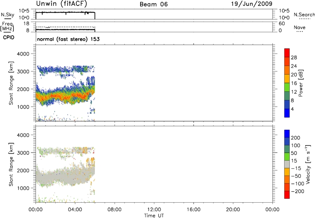This screenshot has height=218, width=315.
Task: Click the 'CPID' label
Action: pyautogui.click(x=9, y=37)
